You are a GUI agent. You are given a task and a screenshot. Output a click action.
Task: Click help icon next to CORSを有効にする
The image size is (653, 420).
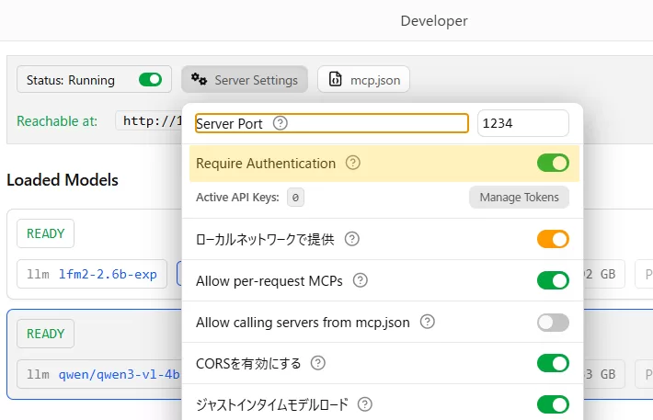[x=318, y=363]
